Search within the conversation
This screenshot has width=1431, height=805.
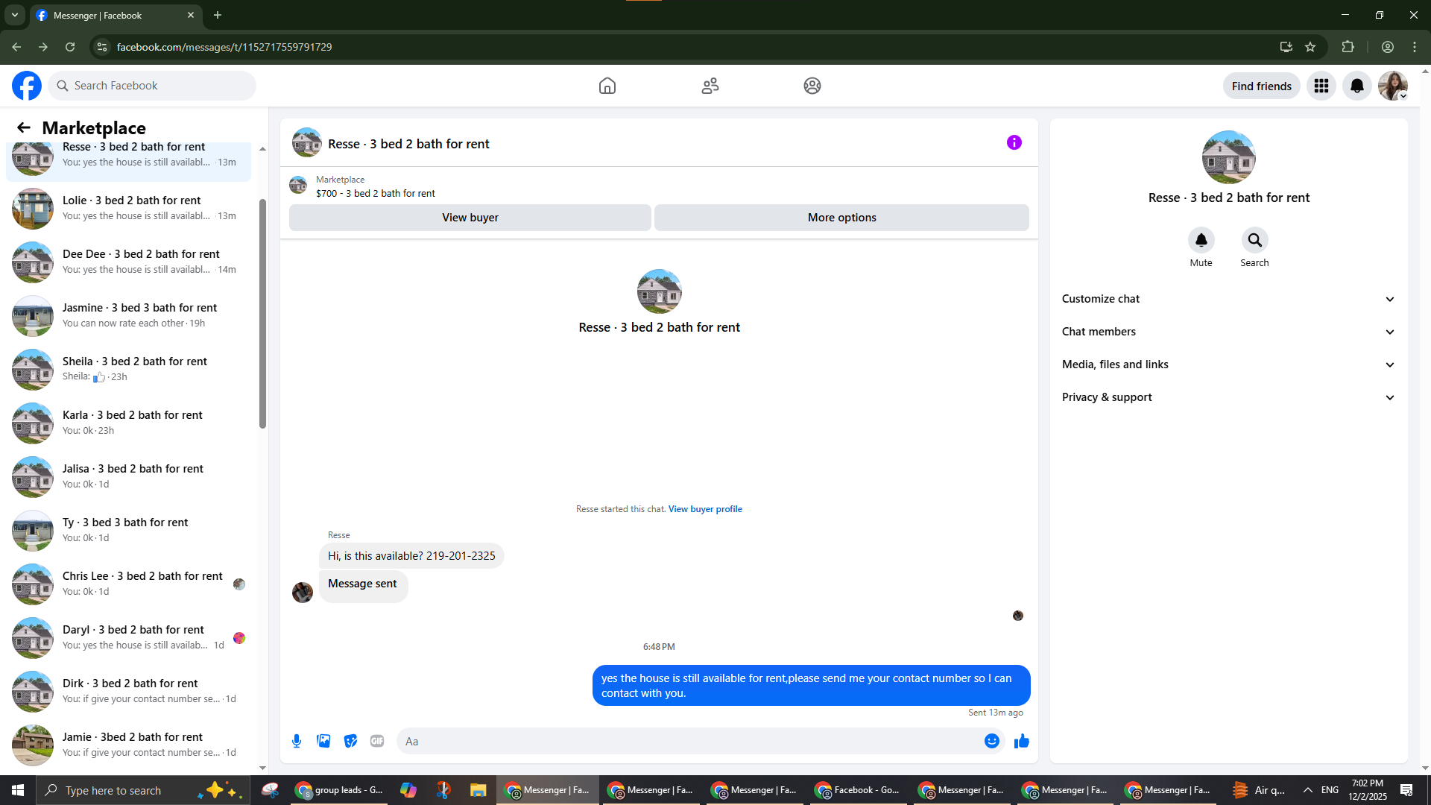[1254, 240]
